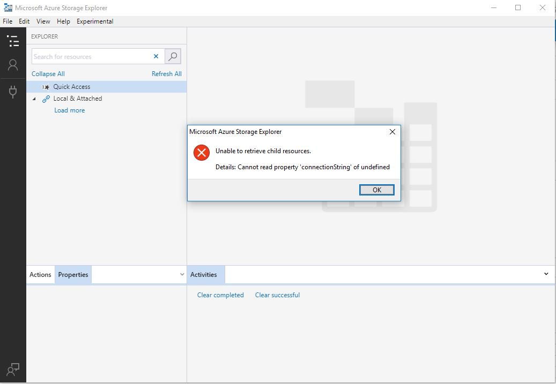Click the error icon in the dialog

[201, 153]
